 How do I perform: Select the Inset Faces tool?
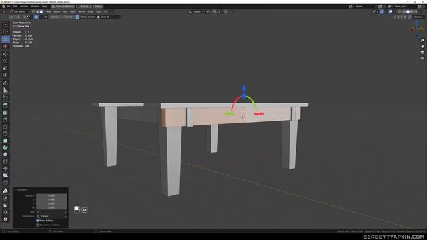5,113
